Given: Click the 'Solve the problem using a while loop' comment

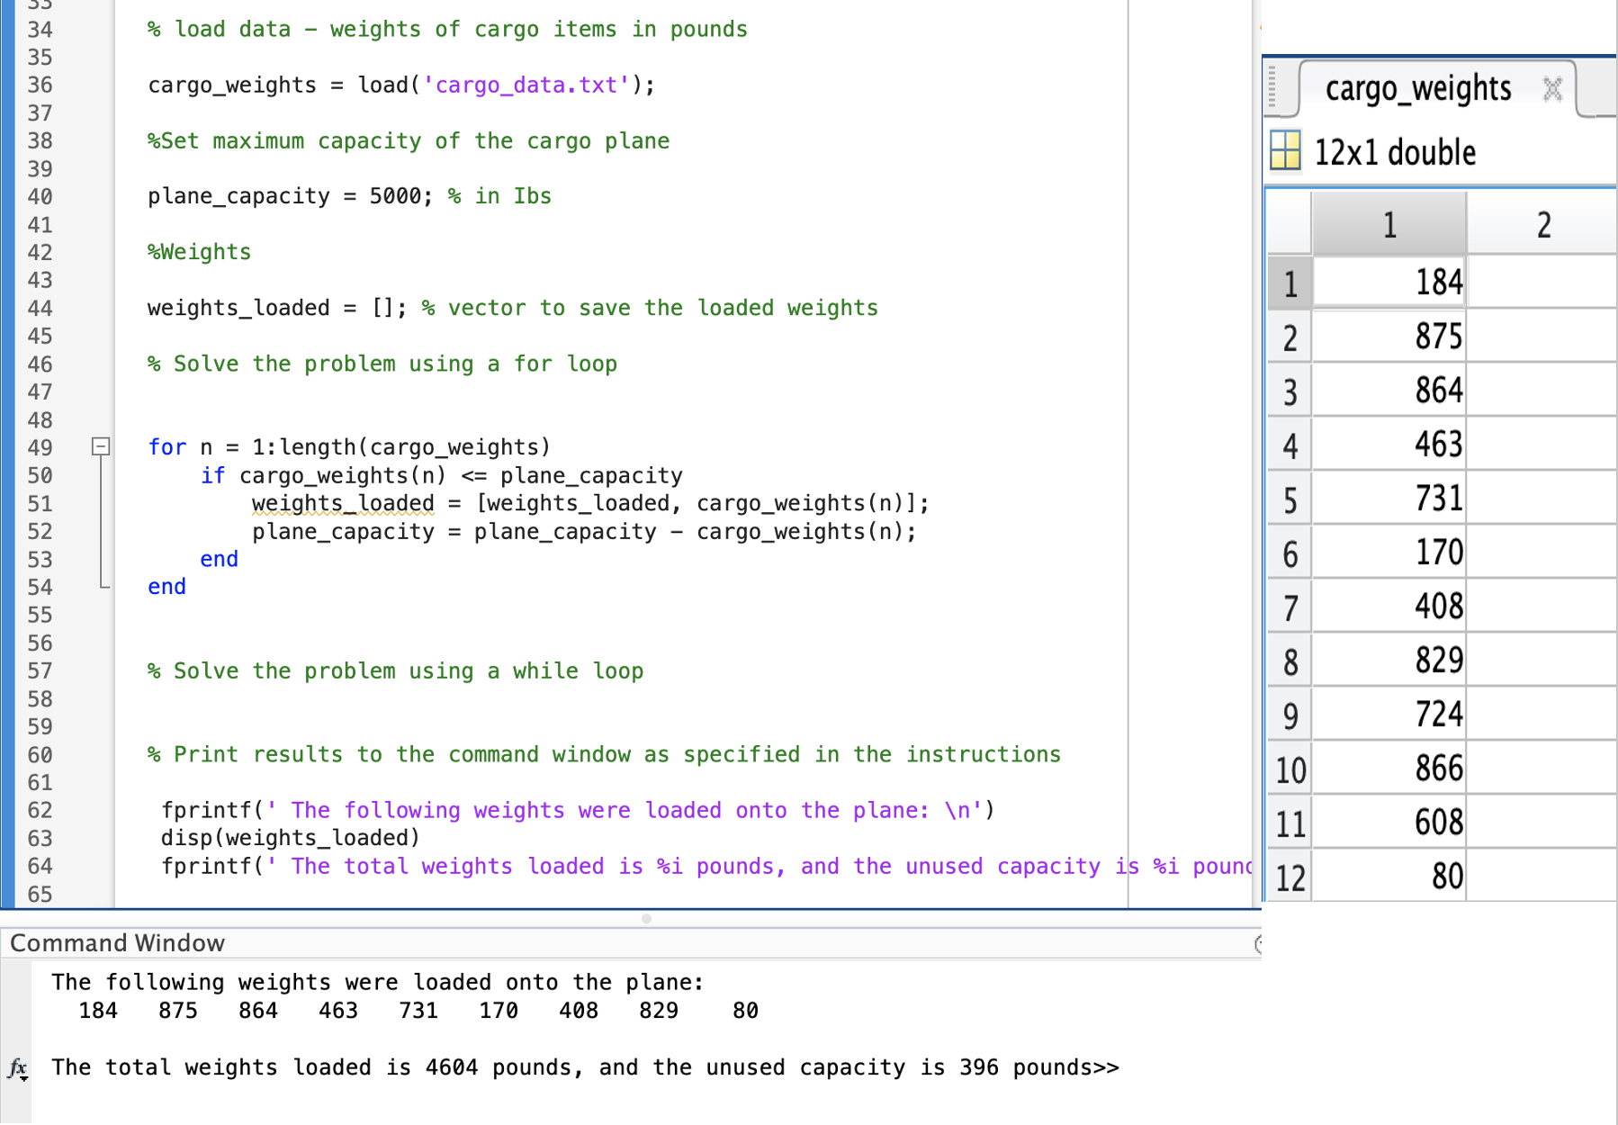Looking at the screenshot, I should click(396, 670).
